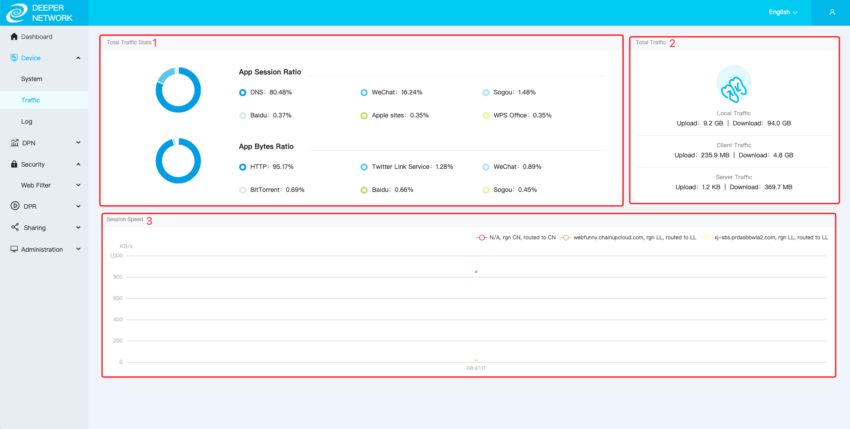
Task: Click the App Bytes Ratio heading
Action: pos(266,146)
